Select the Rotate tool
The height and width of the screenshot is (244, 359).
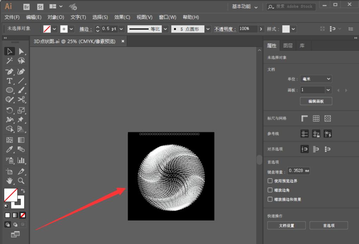pos(10,110)
